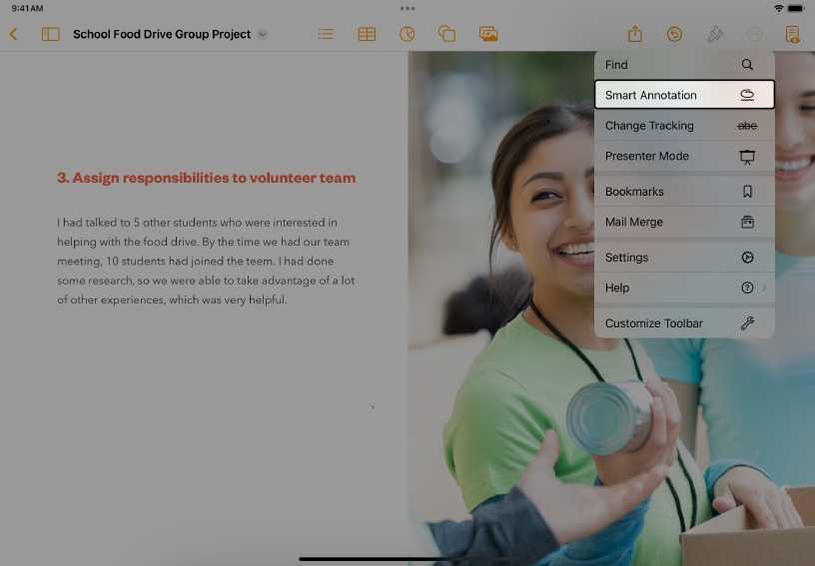This screenshot has height=566, width=815.
Task: Expand the document title dropdown chevron
Action: click(263, 34)
